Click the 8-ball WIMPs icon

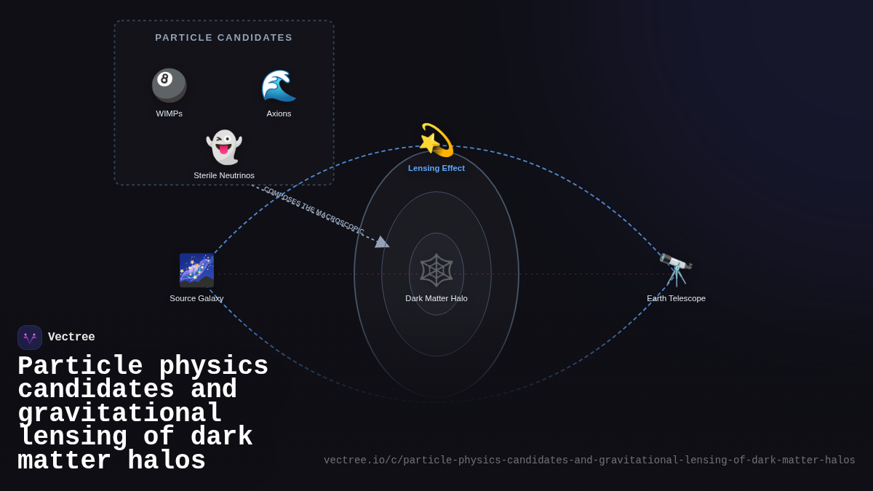pyautogui.click(x=169, y=83)
